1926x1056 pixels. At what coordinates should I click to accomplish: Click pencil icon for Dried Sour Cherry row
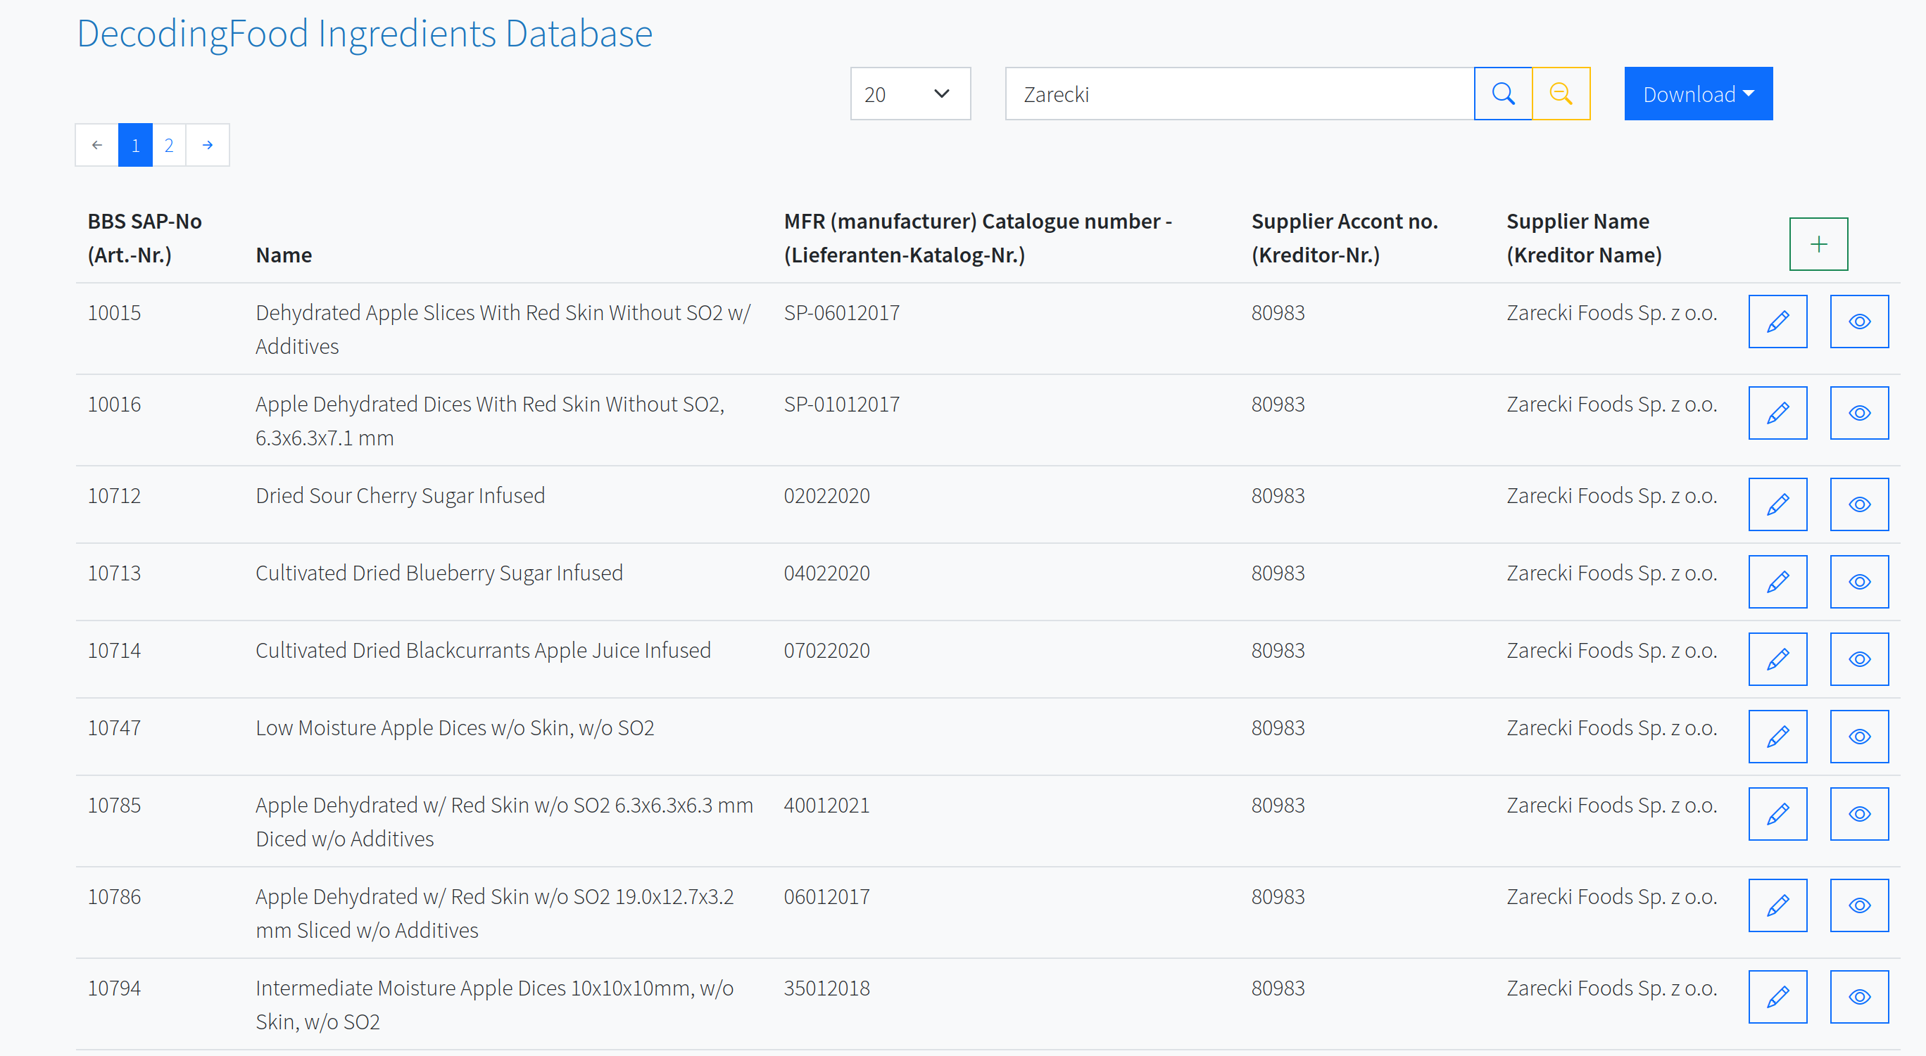pos(1777,504)
